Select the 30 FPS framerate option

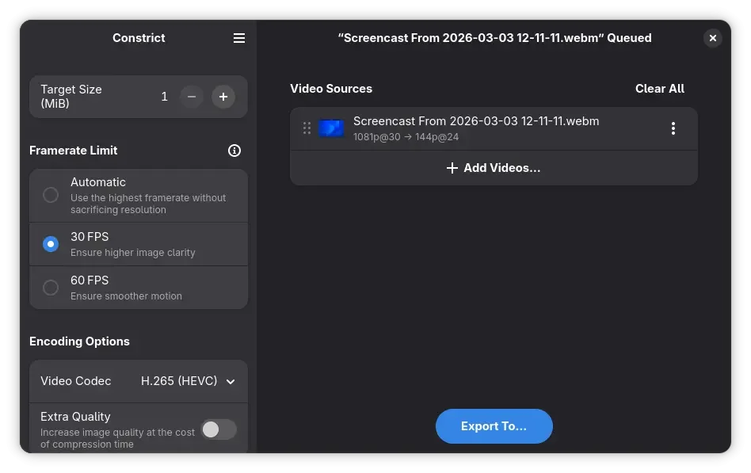(x=139, y=244)
